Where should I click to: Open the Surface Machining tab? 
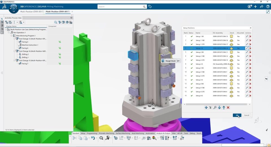click(123, 133)
